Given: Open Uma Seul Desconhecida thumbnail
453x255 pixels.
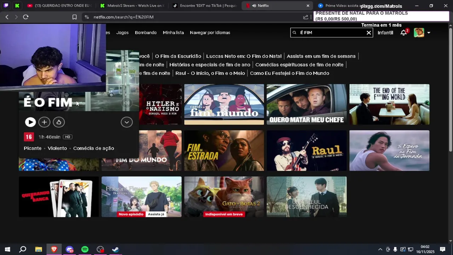Looking at the screenshot, I should 306,197.
